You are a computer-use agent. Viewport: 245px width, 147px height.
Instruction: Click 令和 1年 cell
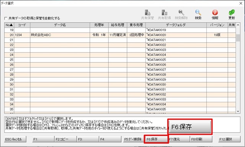click(99, 35)
